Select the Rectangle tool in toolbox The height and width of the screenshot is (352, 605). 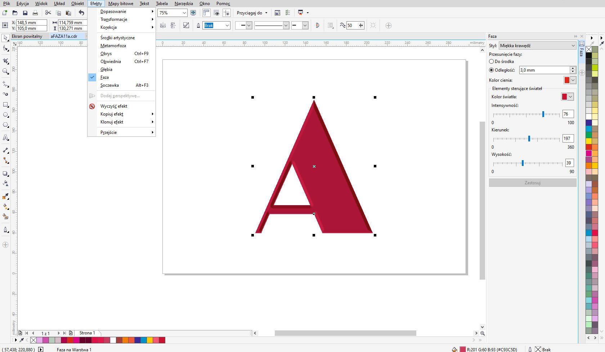click(x=5, y=105)
